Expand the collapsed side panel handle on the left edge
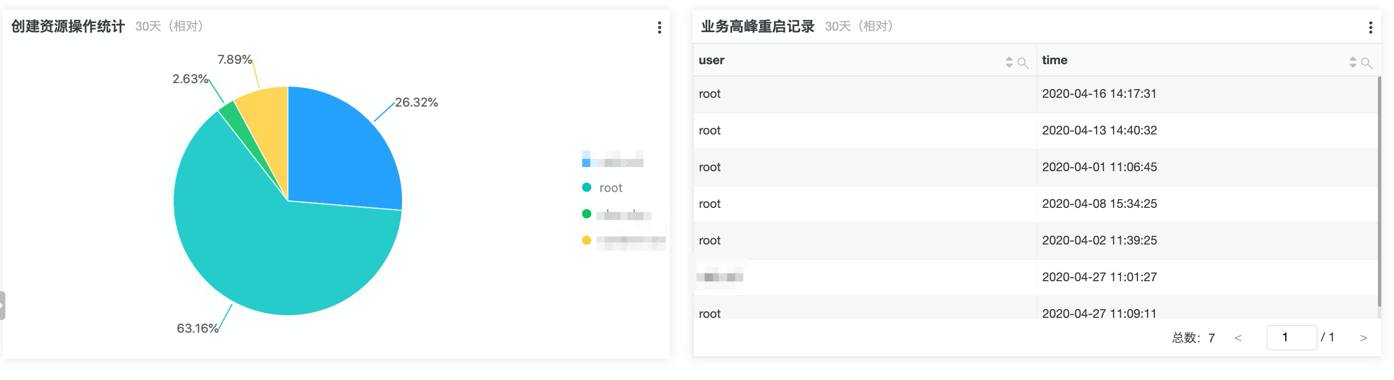 pos(2,306)
